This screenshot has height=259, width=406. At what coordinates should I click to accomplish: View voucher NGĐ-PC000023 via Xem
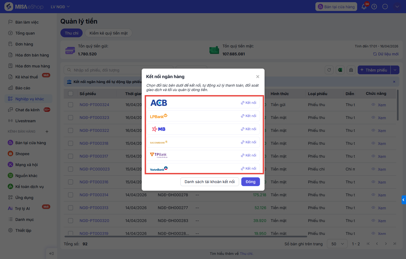pos(379,169)
